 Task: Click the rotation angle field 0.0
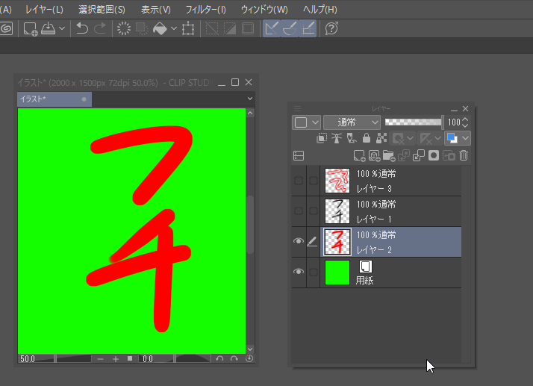pyautogui.click(x=148, y=359)
